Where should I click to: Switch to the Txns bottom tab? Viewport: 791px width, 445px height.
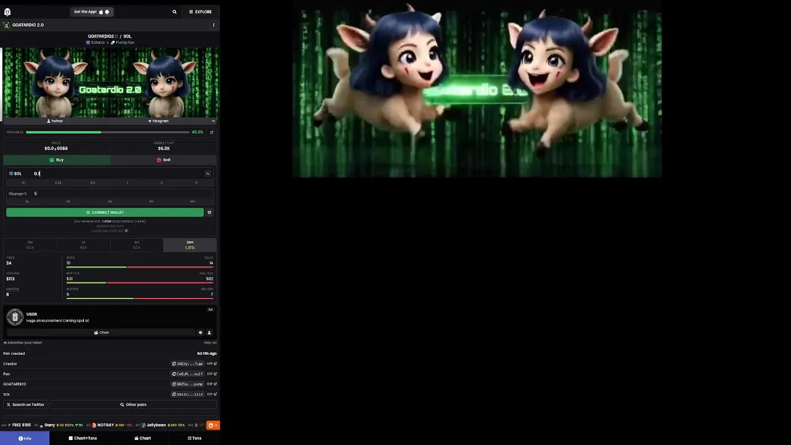[195, 438]
